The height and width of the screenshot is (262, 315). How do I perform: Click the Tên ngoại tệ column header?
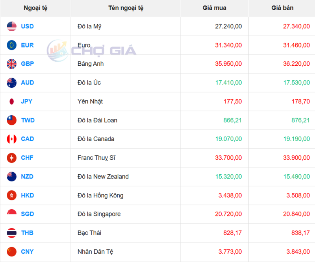(126, 8)
